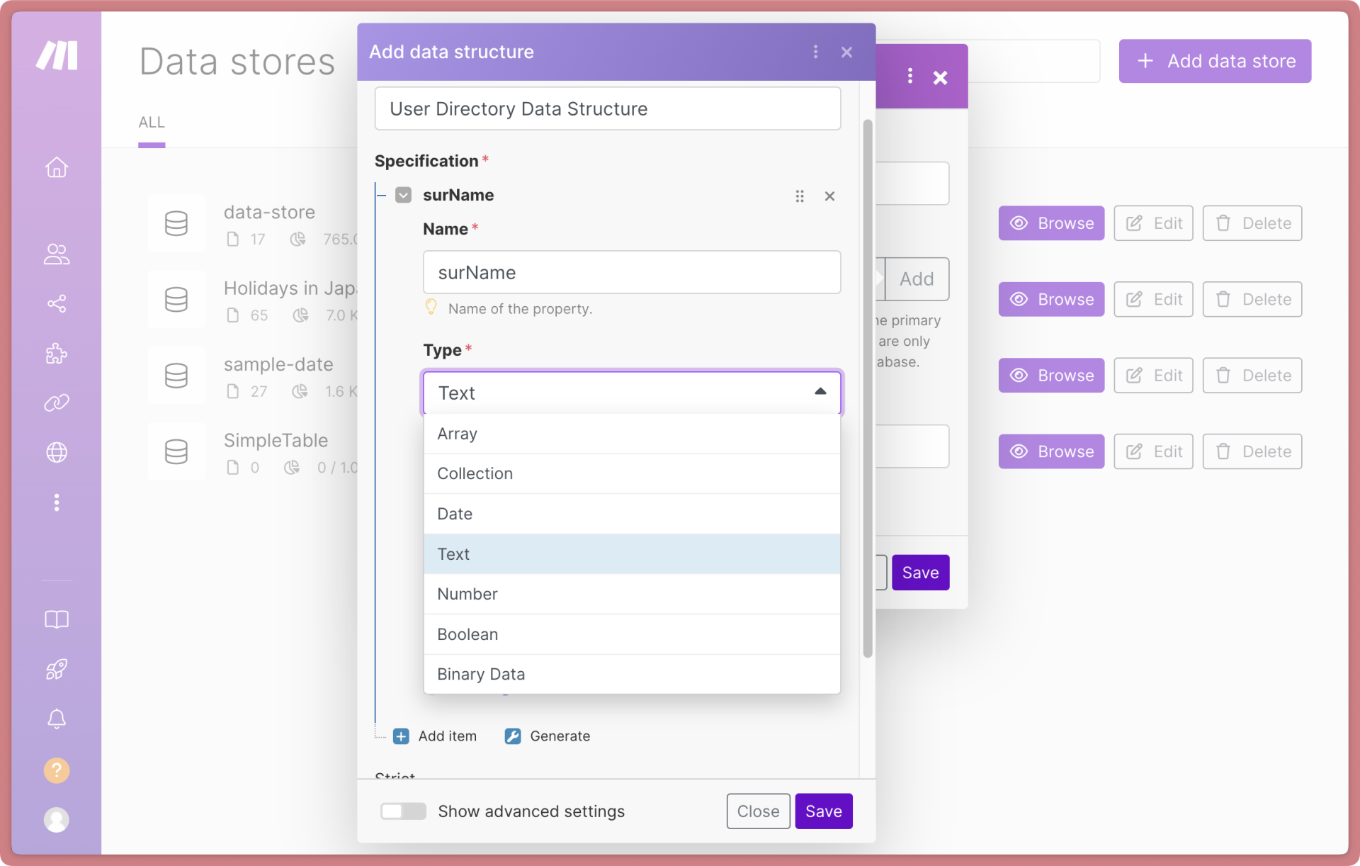Toggle the eye icon on data-store Browse button
The image size is (1360, 866).
coord(1019,223)
